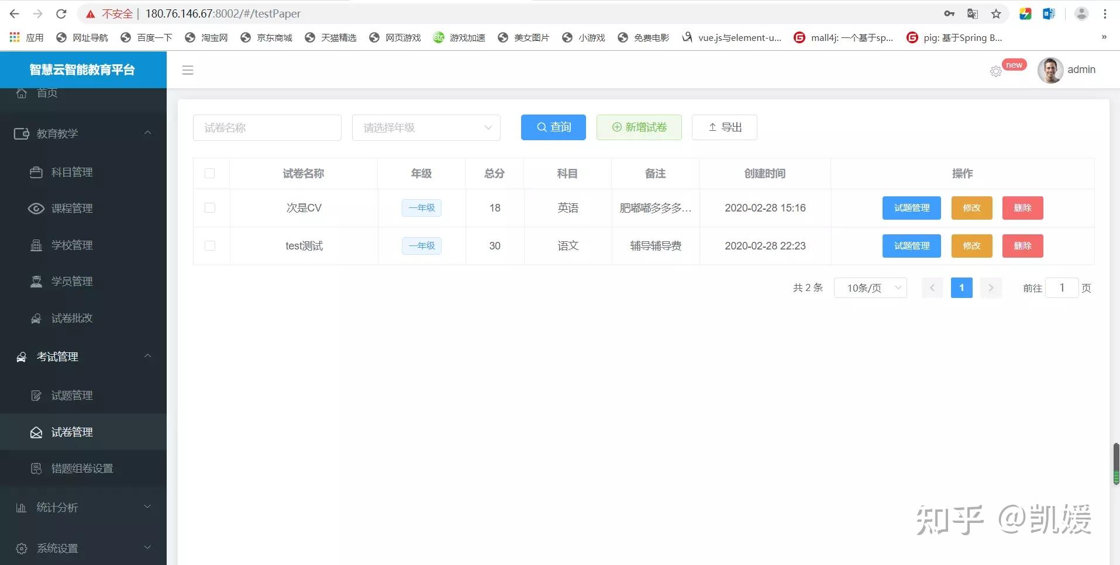Navigate to 首页 menu item
Image resolution: width=1120 pixels, height=565 pixels.
(47, 92)
